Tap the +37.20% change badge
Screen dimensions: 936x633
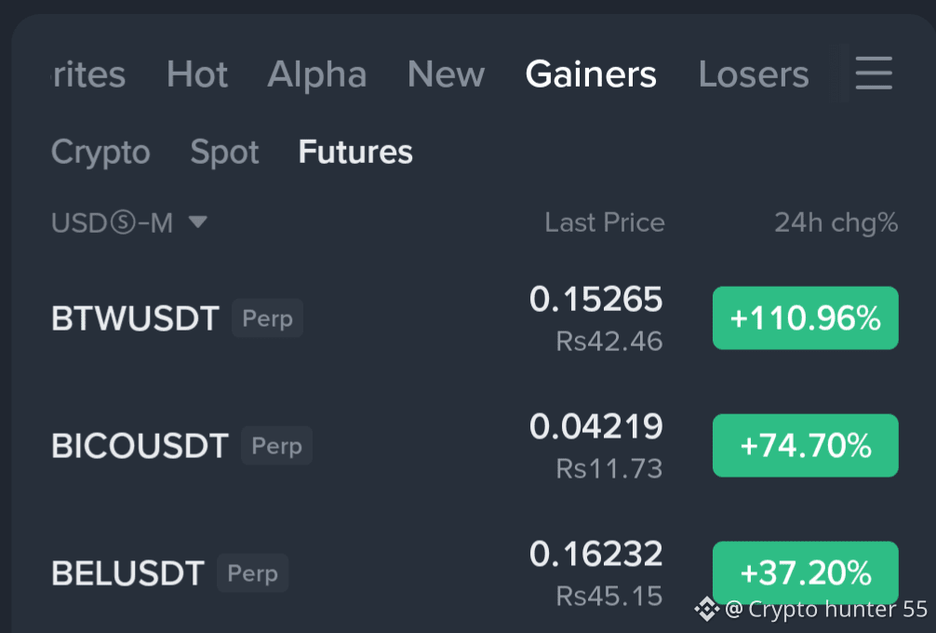pyautogui.click(x=805, y=572)
